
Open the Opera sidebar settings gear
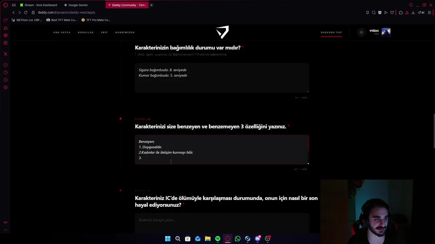click(5, 87)
